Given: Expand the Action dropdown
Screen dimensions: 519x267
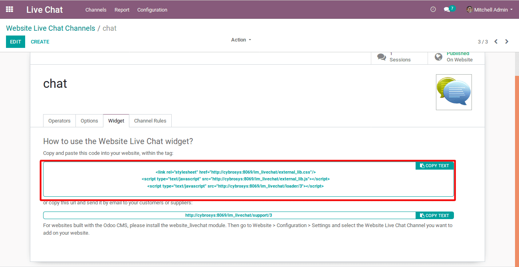Looking at the screenshot, I should 241,40.
